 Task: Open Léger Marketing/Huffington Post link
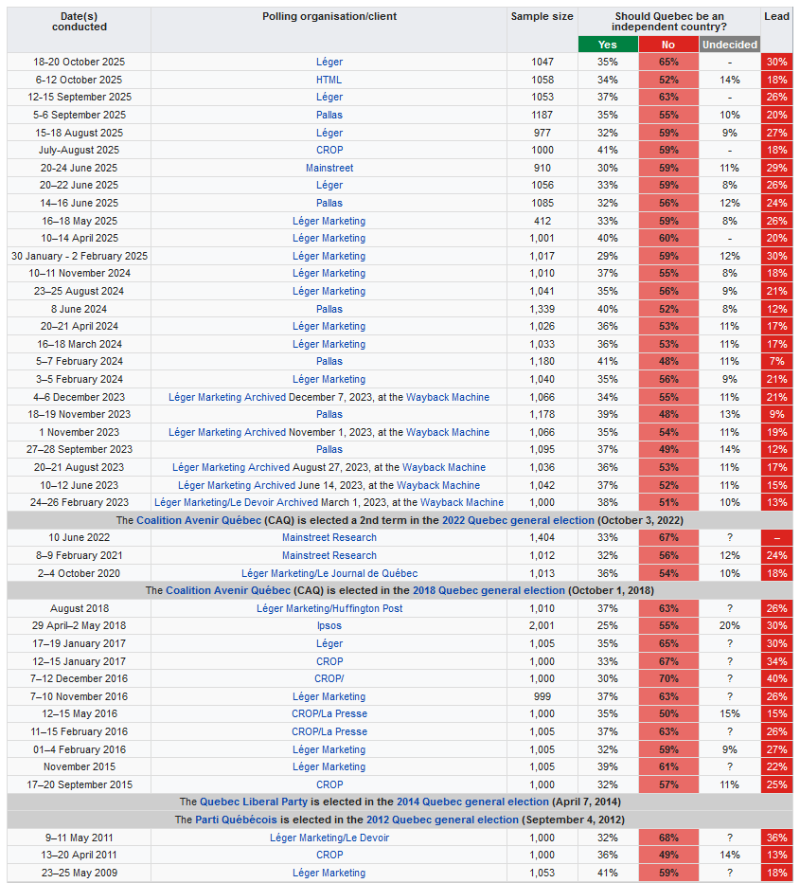(x=329, y=608)
